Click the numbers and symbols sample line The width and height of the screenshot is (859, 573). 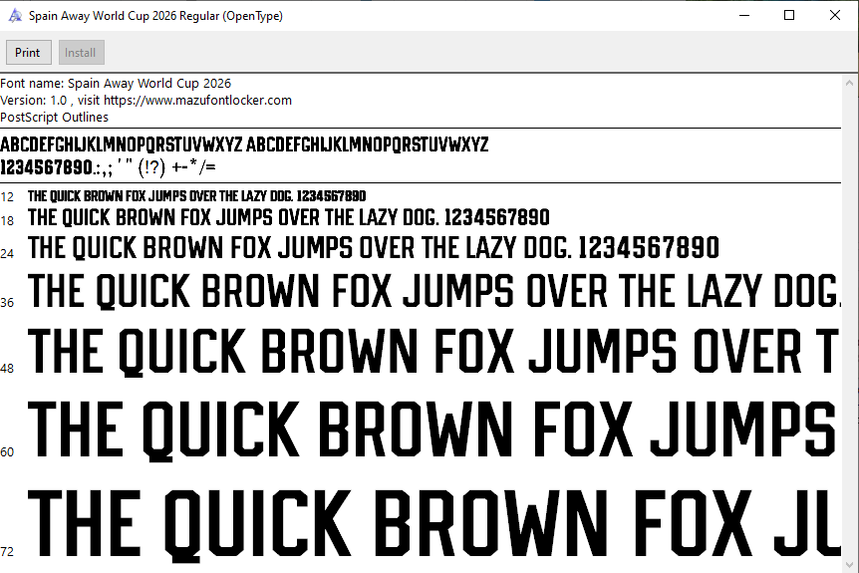108,166
